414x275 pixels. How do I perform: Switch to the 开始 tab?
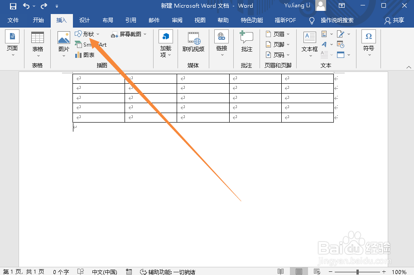click(39, 20)
